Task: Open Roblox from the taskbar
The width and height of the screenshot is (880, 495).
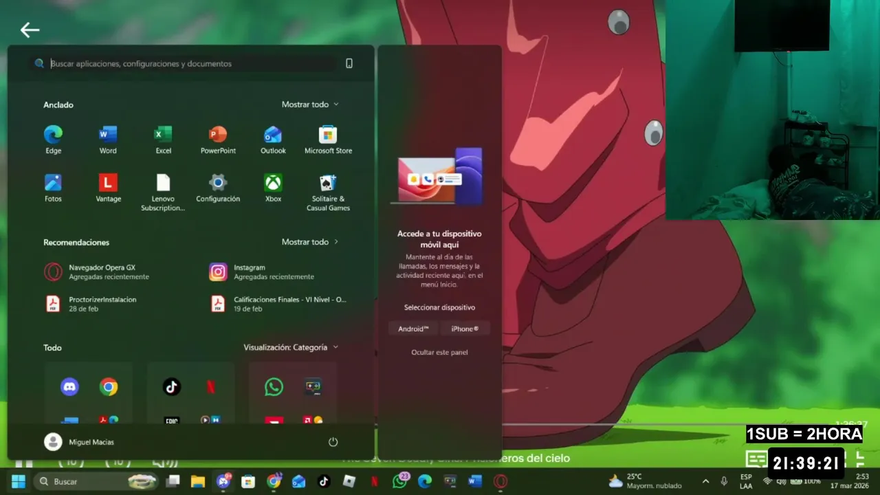Action: coord(349,481)
